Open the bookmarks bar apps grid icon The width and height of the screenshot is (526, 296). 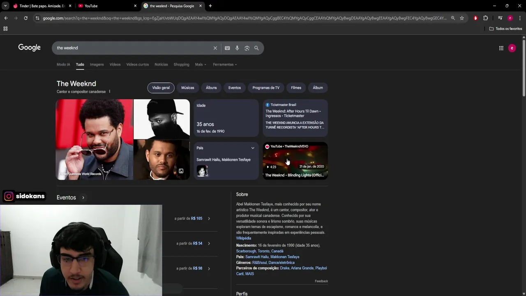coord(5,29)
